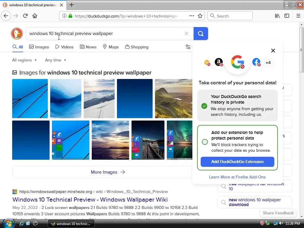Click More Images button
The width and height of the screenshot is (304, 228).
[x=108, y=172]
